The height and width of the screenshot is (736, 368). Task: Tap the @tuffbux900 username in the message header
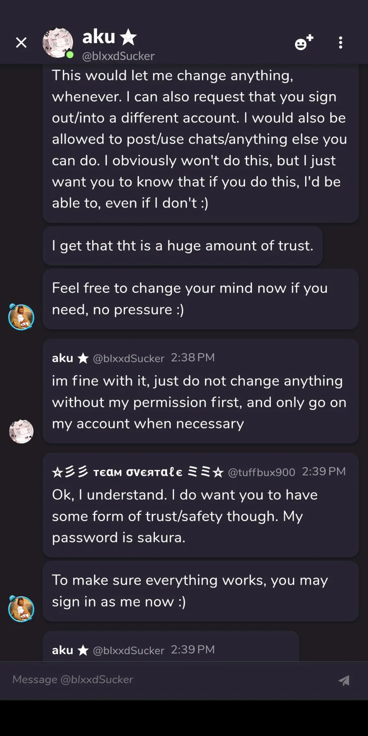[261, 472]
